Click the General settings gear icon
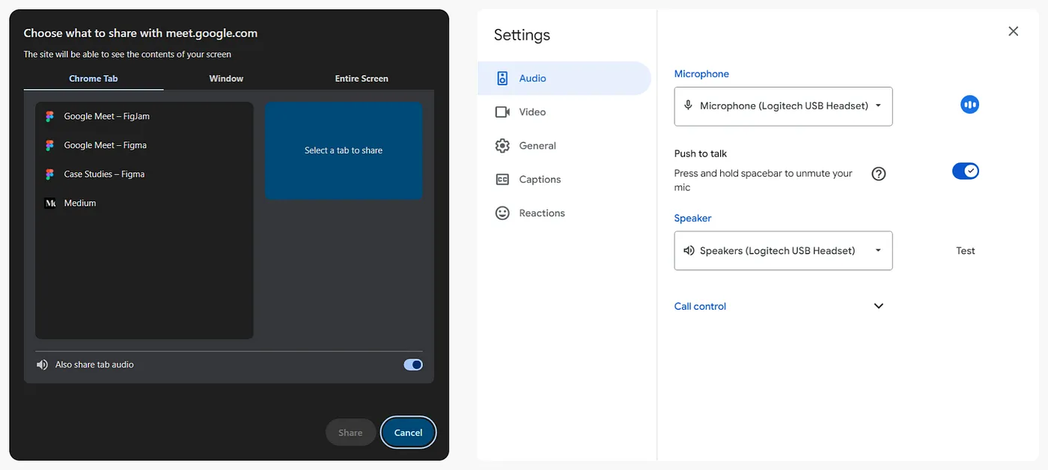Screen dimensions: 1048x470 tap(502, 145)
